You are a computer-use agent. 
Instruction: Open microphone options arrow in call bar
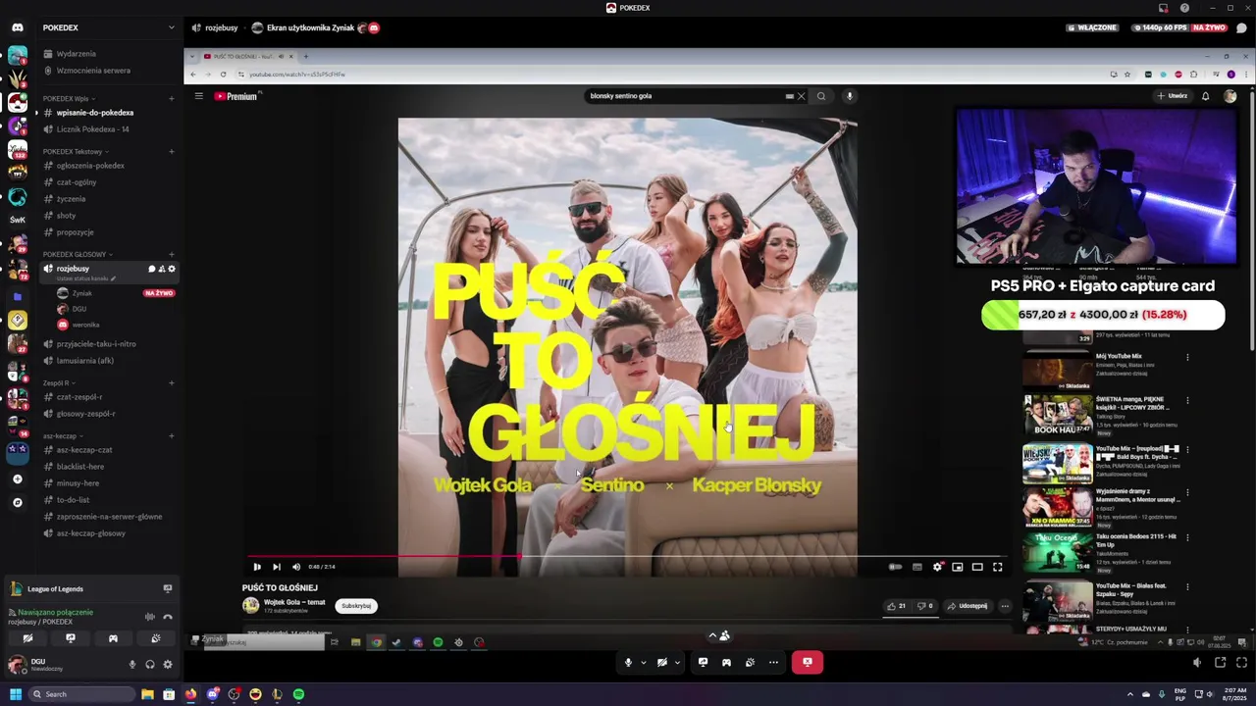pos(643,662)
